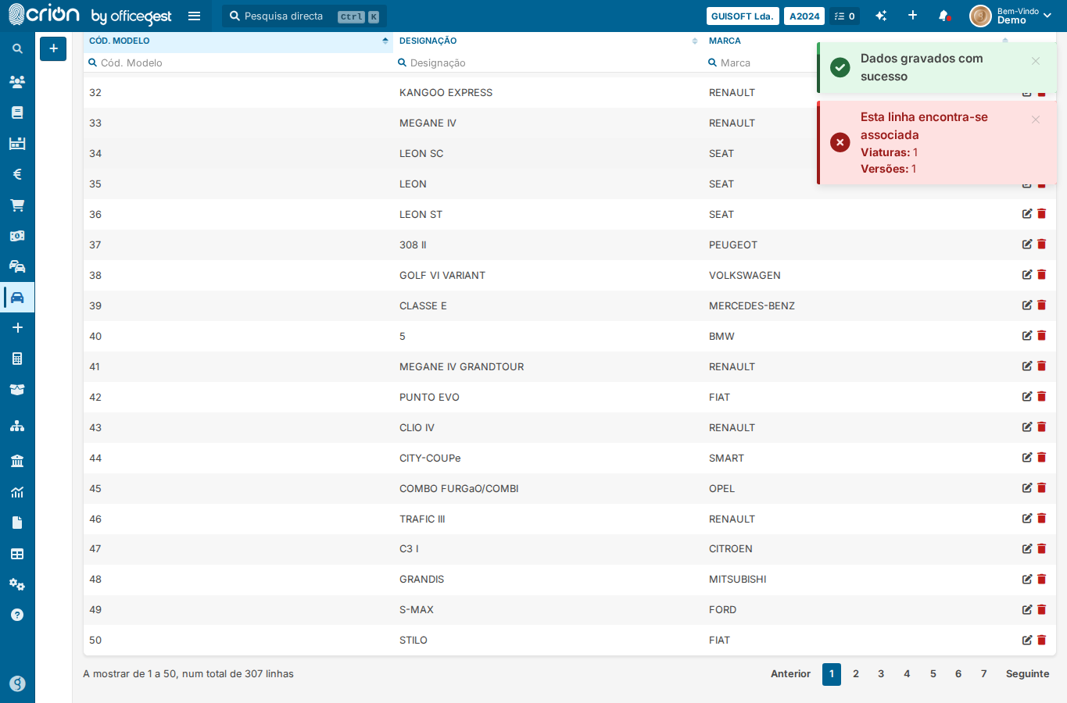Open the euro finance module in sidebar
The height and width of the screenshot is (703, 1067).
click(17, 174)
